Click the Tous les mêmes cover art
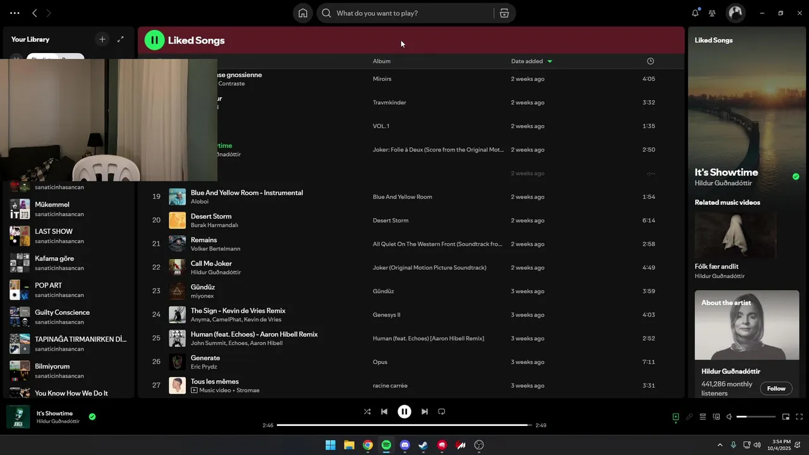This screenshot has width=809, height=455. pos(177,385)
